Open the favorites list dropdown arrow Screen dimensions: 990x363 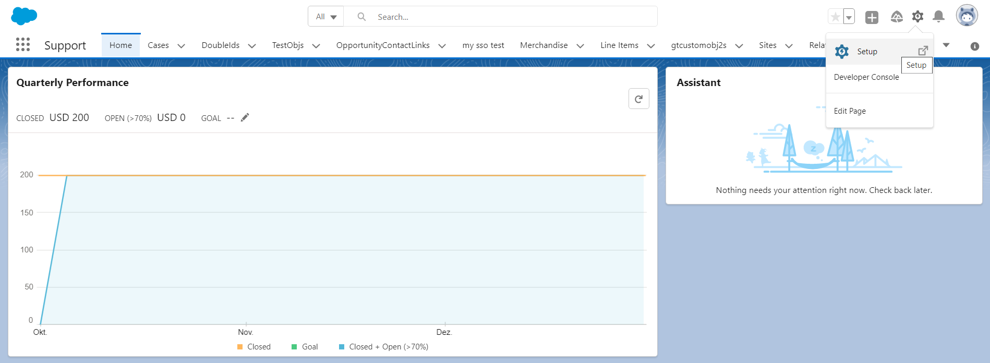point(849,17)
